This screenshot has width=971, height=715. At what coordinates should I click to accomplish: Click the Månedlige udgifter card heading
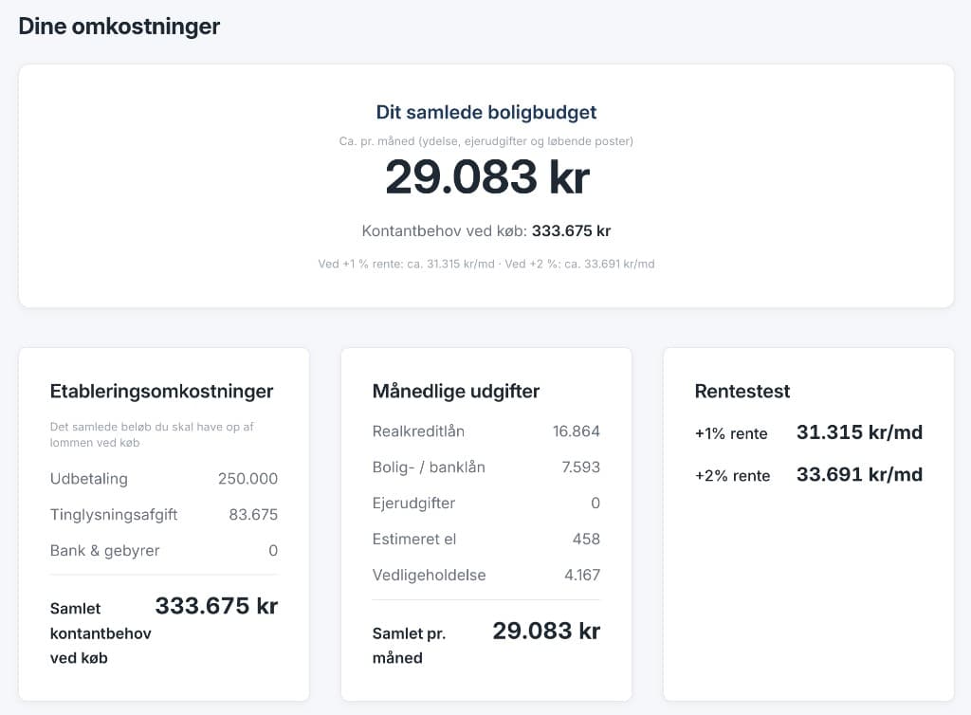click(x=455, y=391)
